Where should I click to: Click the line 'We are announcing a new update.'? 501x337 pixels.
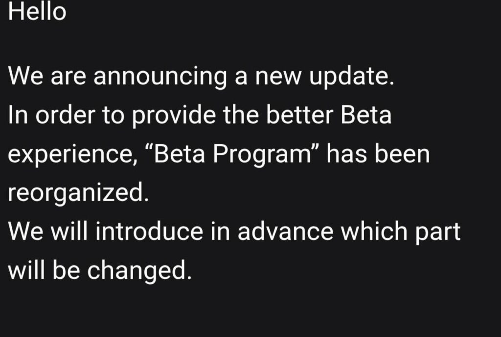pyautogui.click(x=201, y=77)
